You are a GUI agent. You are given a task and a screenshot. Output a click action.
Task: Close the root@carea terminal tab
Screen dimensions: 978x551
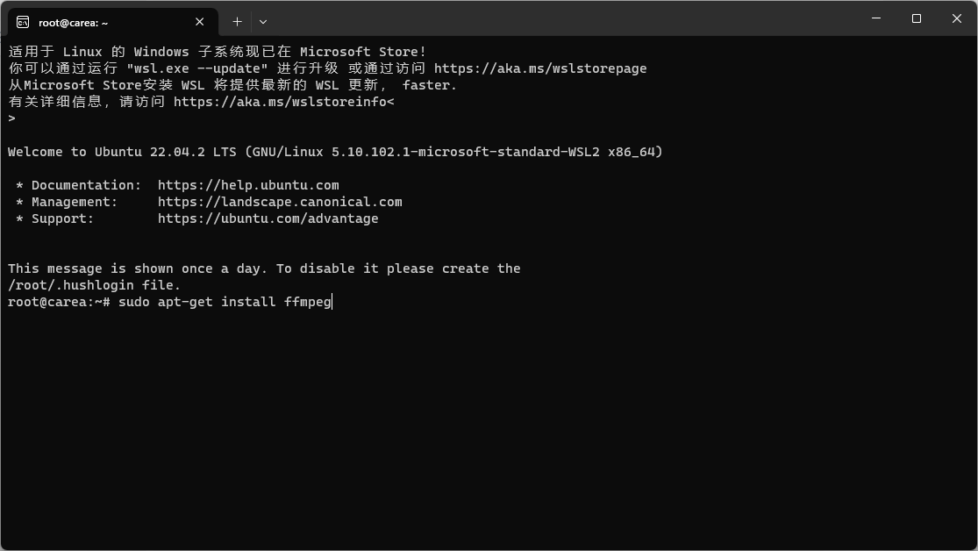tap(199, 21)
